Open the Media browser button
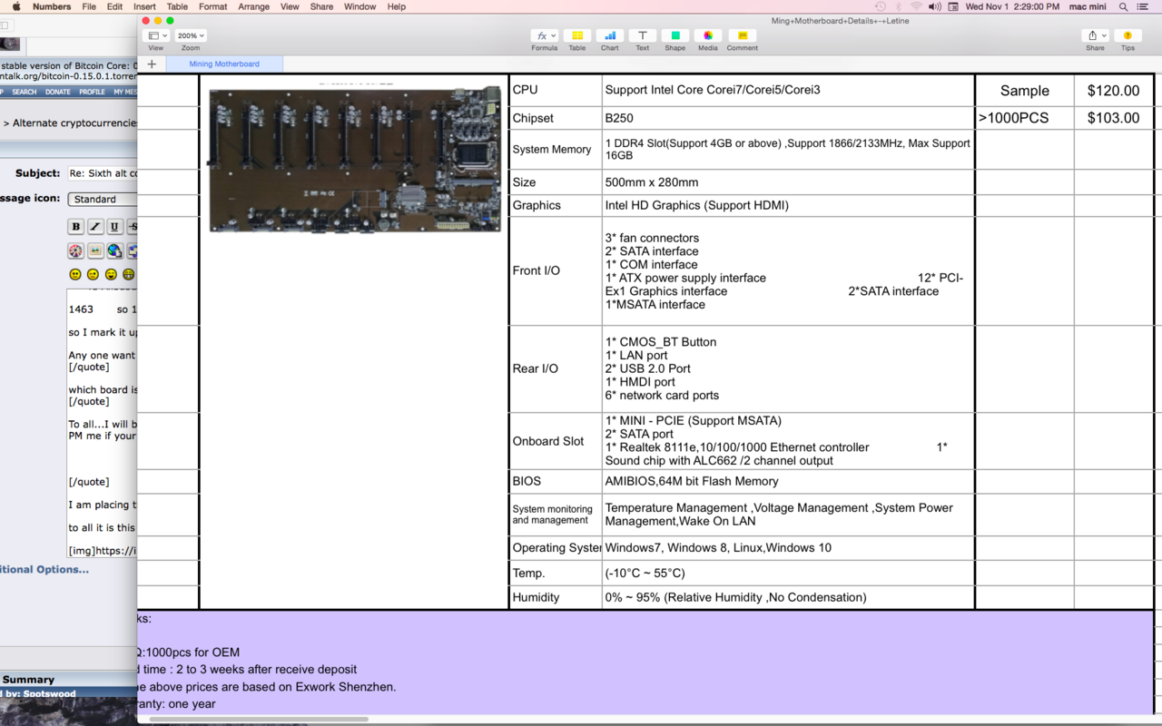The height and width of the screenshot is (726, 1162). click(x=708, y=36)
